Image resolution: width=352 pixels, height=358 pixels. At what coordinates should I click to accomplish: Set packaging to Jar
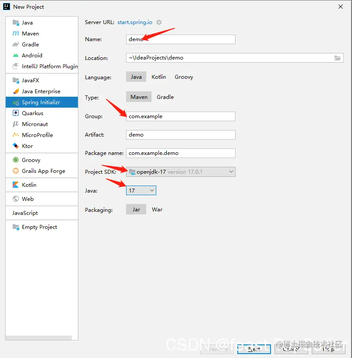[136, 209]
